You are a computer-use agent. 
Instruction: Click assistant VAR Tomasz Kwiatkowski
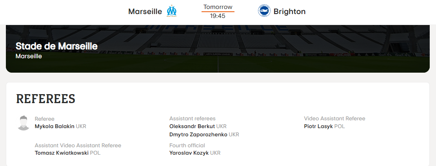62,153
